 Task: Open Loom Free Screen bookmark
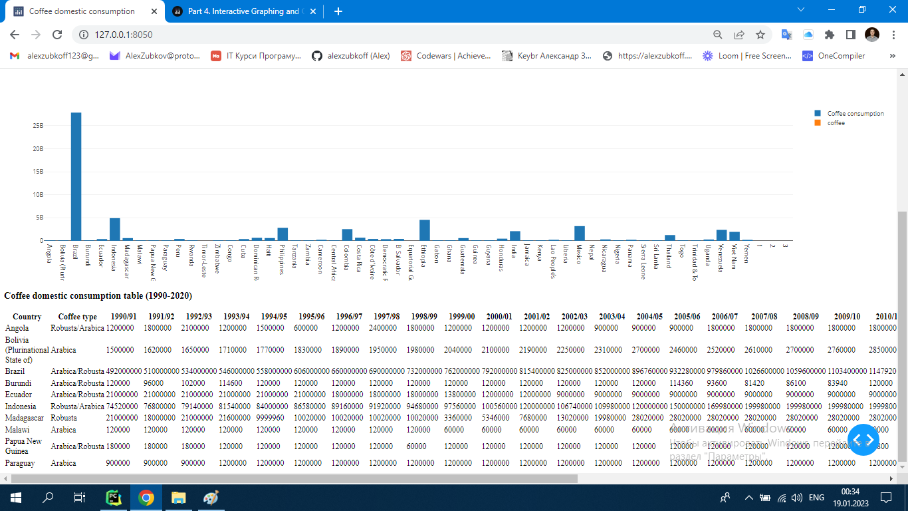(748, 56)
